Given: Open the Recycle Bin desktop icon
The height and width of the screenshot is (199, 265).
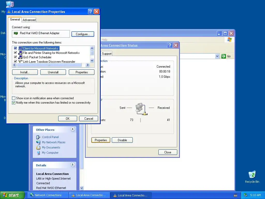Looking at the screenshot, I should (252, 175).
